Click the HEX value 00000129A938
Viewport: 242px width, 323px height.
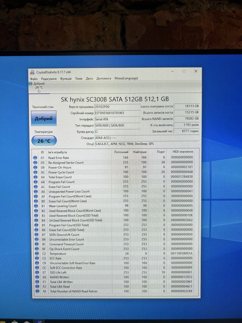click(182, 177)
